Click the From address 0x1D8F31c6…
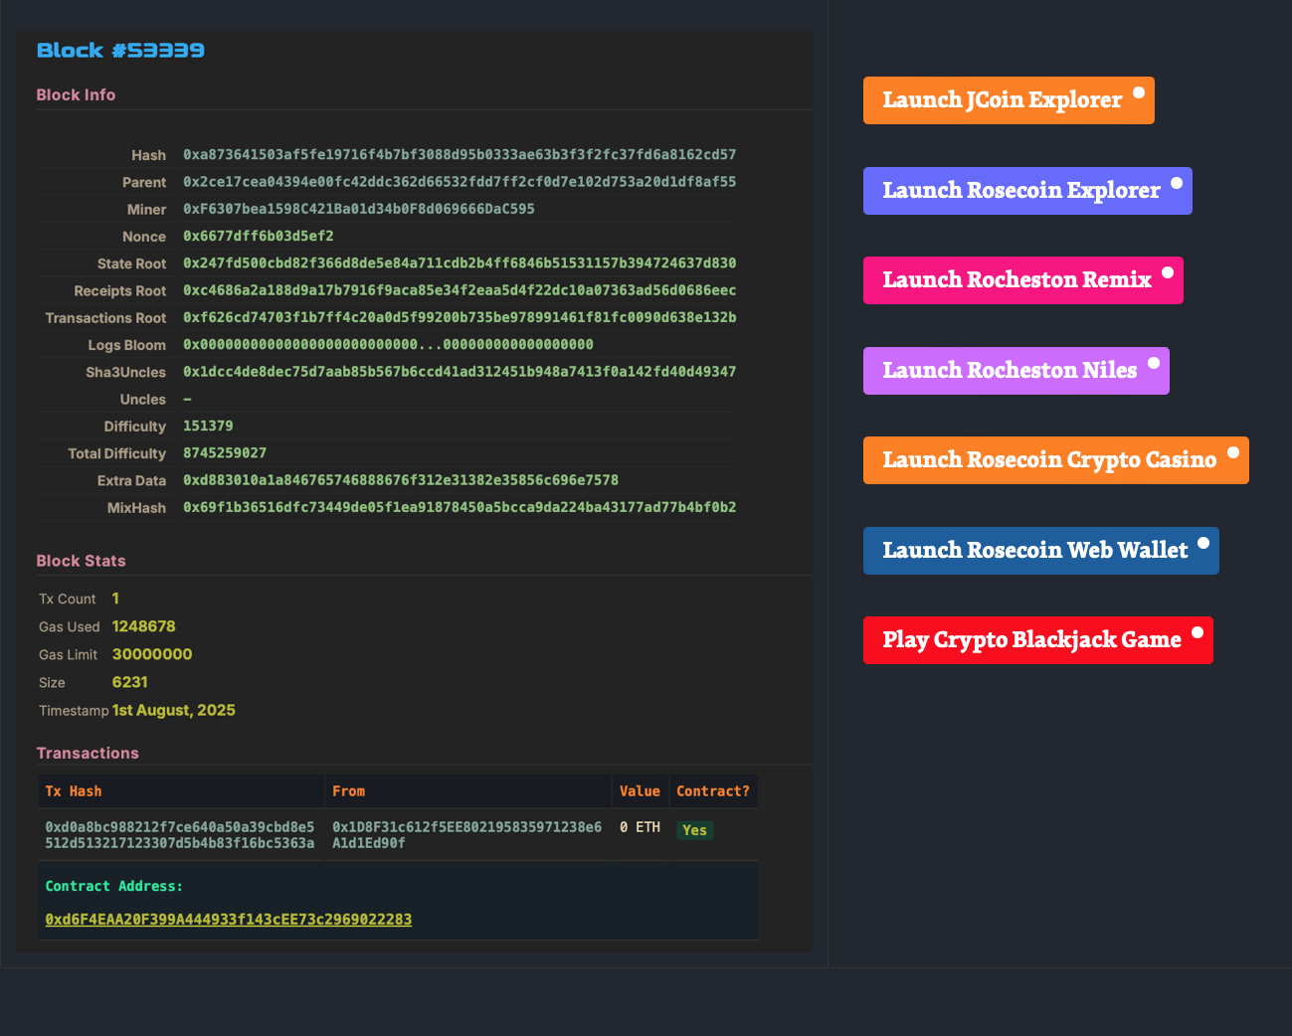The width and height of the screenshot is (1292, 1036). 466,835
